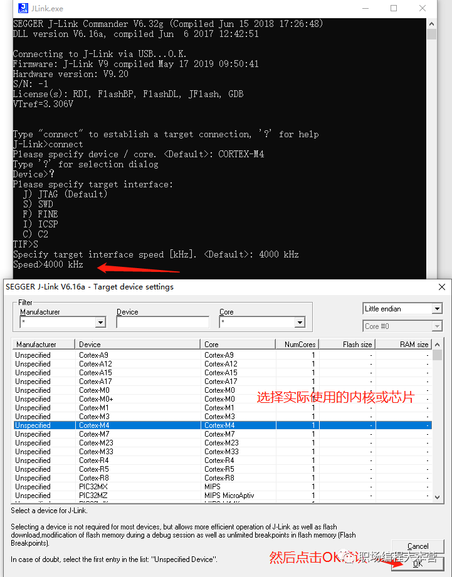This screenshot has height=577, width=452.
Task: Click the JLink.exe title bar icon
Action: [23, 8]
